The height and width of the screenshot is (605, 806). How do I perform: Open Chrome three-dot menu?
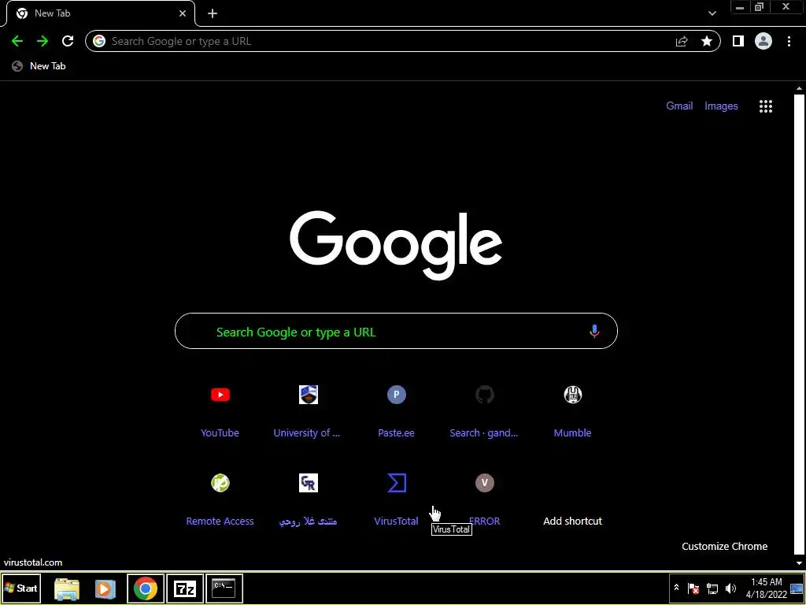pos(789,41)
